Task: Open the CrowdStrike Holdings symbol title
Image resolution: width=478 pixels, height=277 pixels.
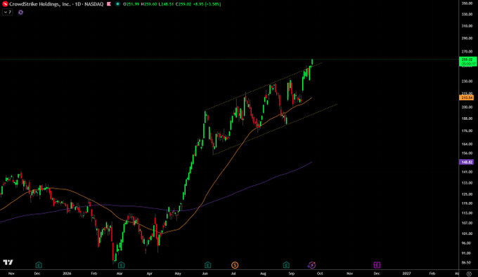Action: pyautogui.click(x=56, y=4)
